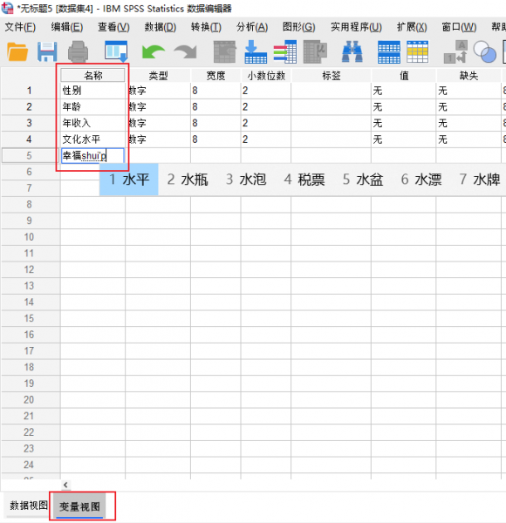Switch to the 数据视图 tab
This screenshot has height=523, width=506.
pos(28,506)
